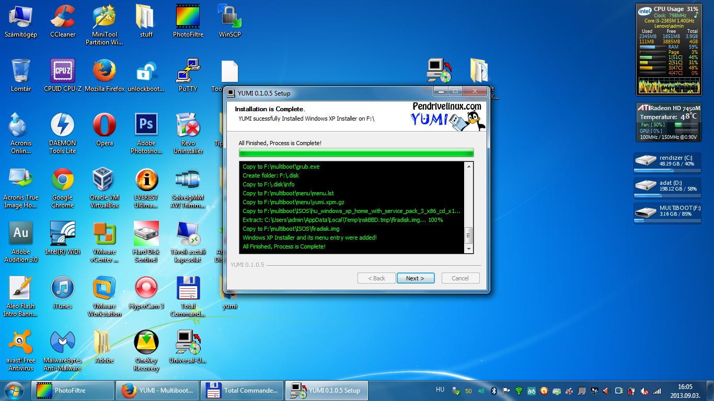Open the Google Chrome desktop icon
Viewport: 714px width, 401px height.
(x=63, y=186)
